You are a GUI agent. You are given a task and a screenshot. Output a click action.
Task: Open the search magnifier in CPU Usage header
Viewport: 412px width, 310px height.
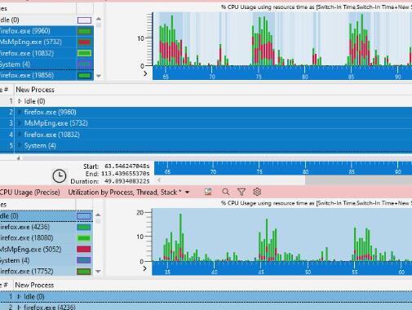225,192
